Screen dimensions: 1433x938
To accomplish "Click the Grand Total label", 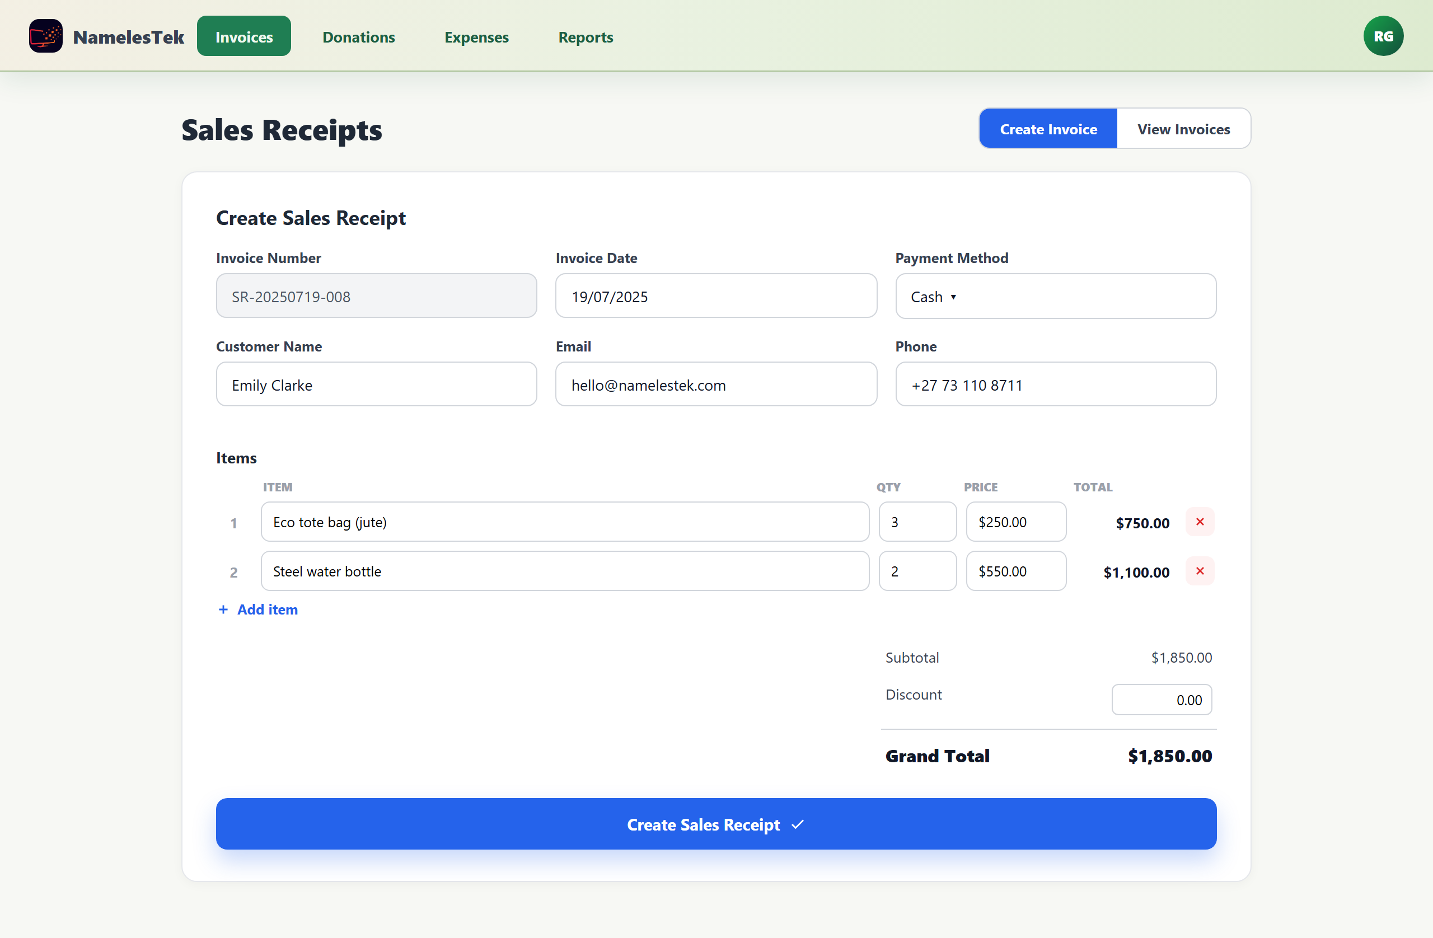I will point(937,756).
